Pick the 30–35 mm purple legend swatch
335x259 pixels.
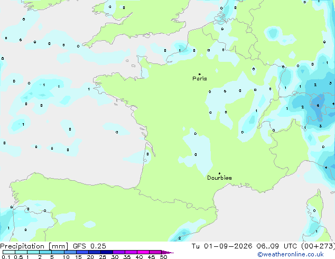(x=119, y=252)
